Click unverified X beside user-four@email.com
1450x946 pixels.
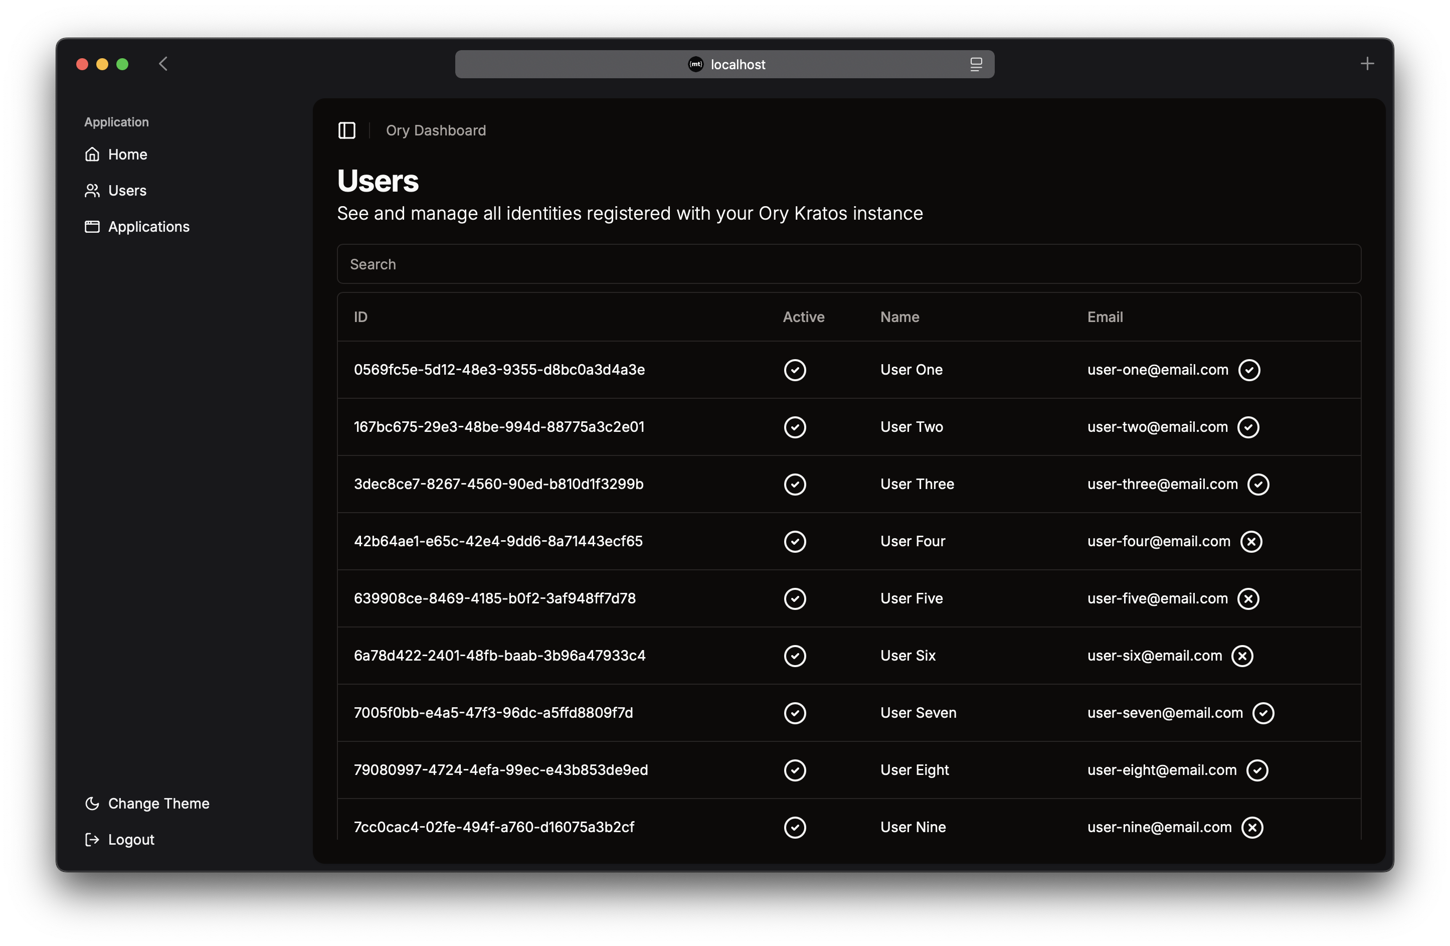click(x=1251, y=541)
